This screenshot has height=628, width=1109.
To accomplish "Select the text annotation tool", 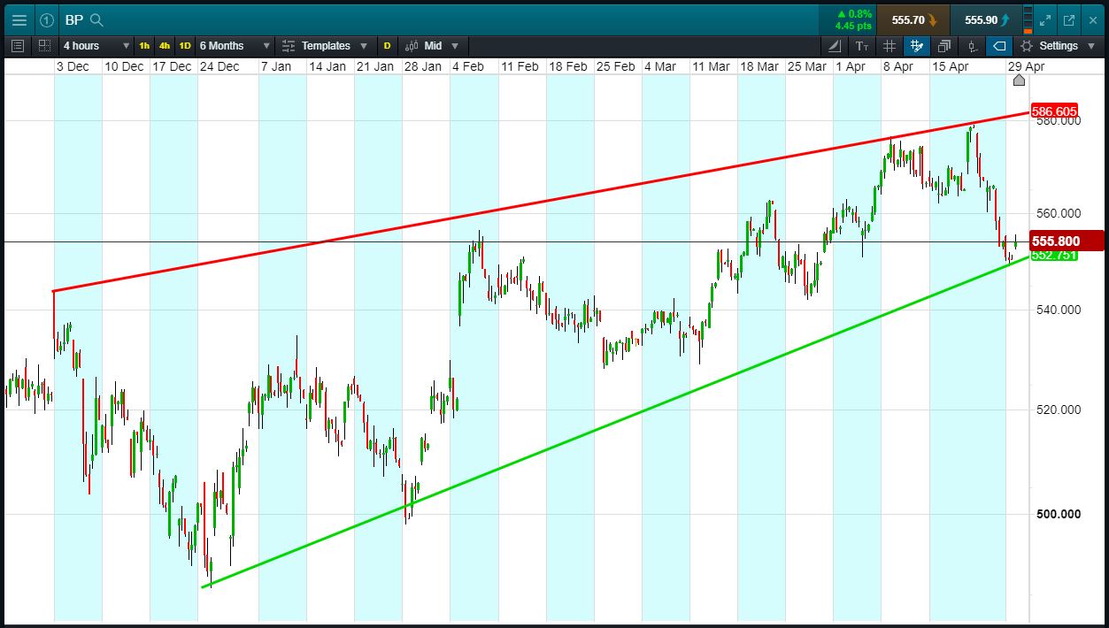I will 862,46.
